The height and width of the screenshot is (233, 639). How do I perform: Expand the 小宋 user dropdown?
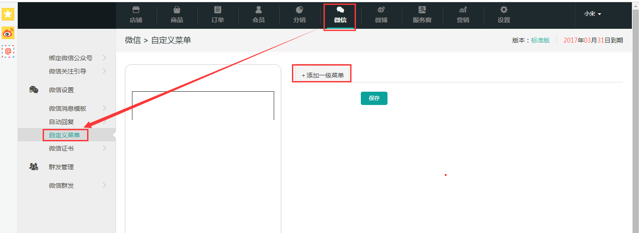(592, 14)
